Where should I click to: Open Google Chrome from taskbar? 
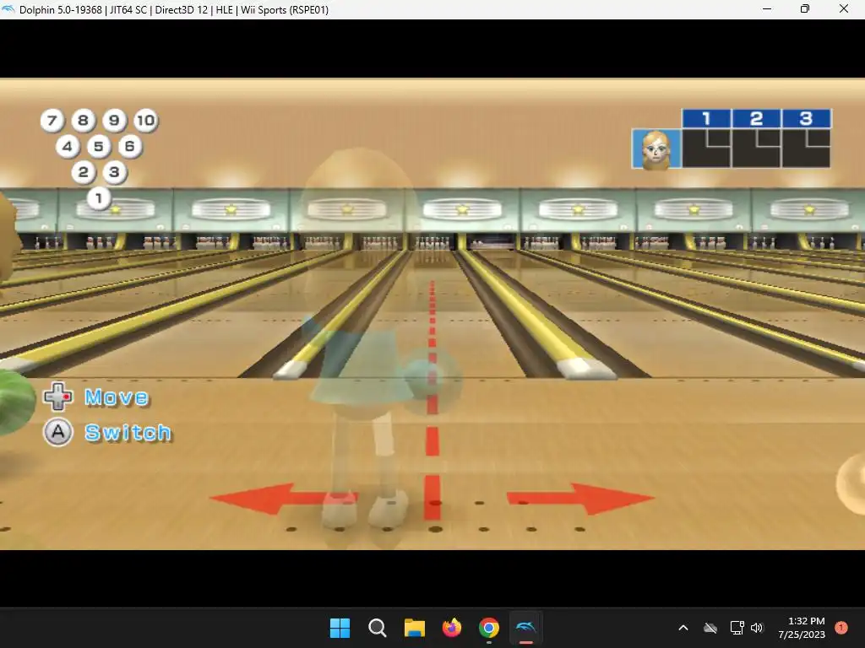point(489,628)
